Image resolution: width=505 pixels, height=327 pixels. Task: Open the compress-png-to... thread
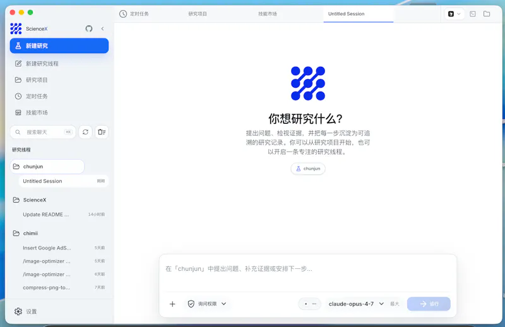[x=64, y=287]
